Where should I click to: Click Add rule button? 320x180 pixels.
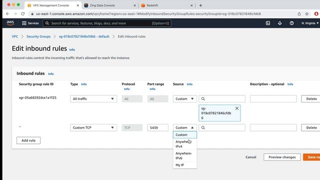pyautogui.click(x=28, y=140)
